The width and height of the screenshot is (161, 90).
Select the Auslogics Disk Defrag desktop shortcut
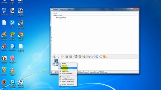pyautogui.click(x=21, y=24)
